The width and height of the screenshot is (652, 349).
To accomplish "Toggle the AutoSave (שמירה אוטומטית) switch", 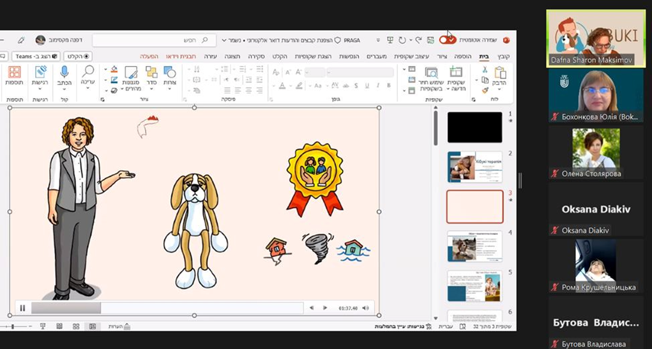I will point(447,40).
